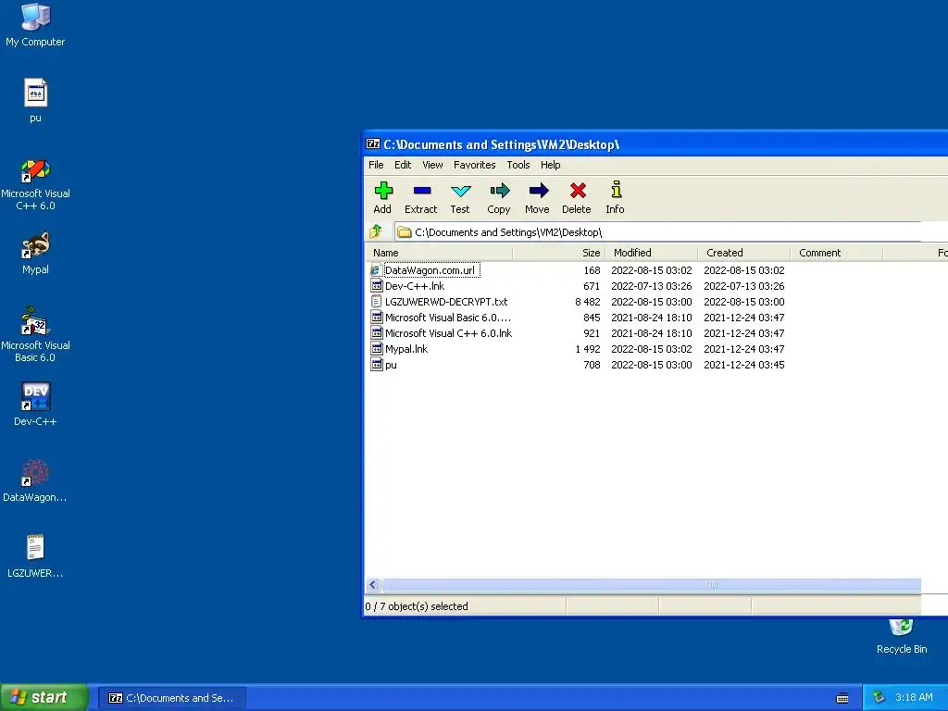The height and width of the screenshot is (711, 948).
Task: Click the Move toolbar arrow icon
Action: [x=538, y=191]
